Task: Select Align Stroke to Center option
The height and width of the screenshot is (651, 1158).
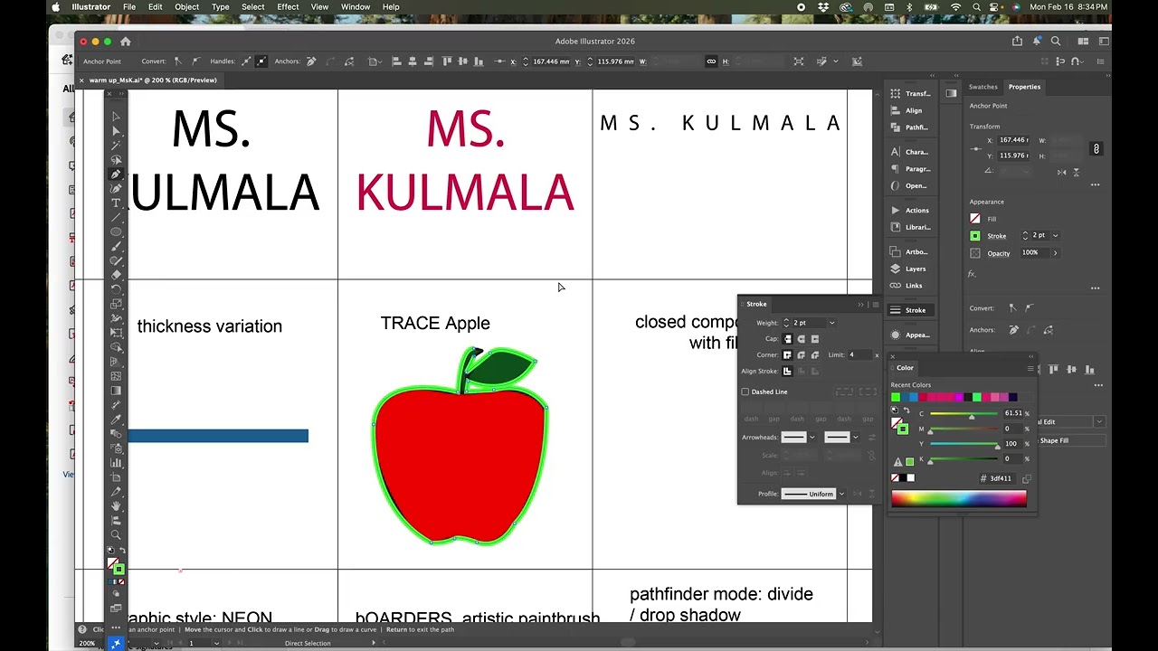Action: 788,372
